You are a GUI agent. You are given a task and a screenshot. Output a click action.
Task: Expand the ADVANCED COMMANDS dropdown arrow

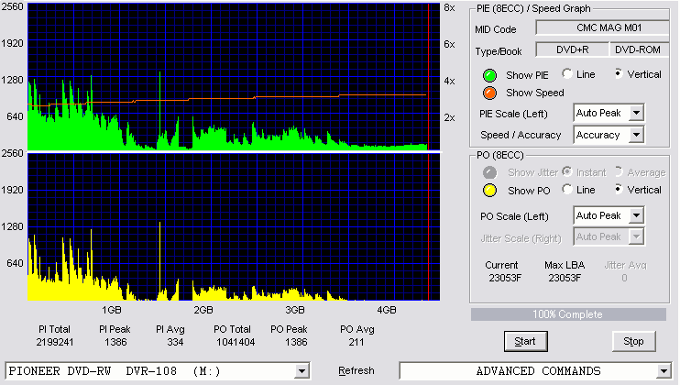click(664, 371)
